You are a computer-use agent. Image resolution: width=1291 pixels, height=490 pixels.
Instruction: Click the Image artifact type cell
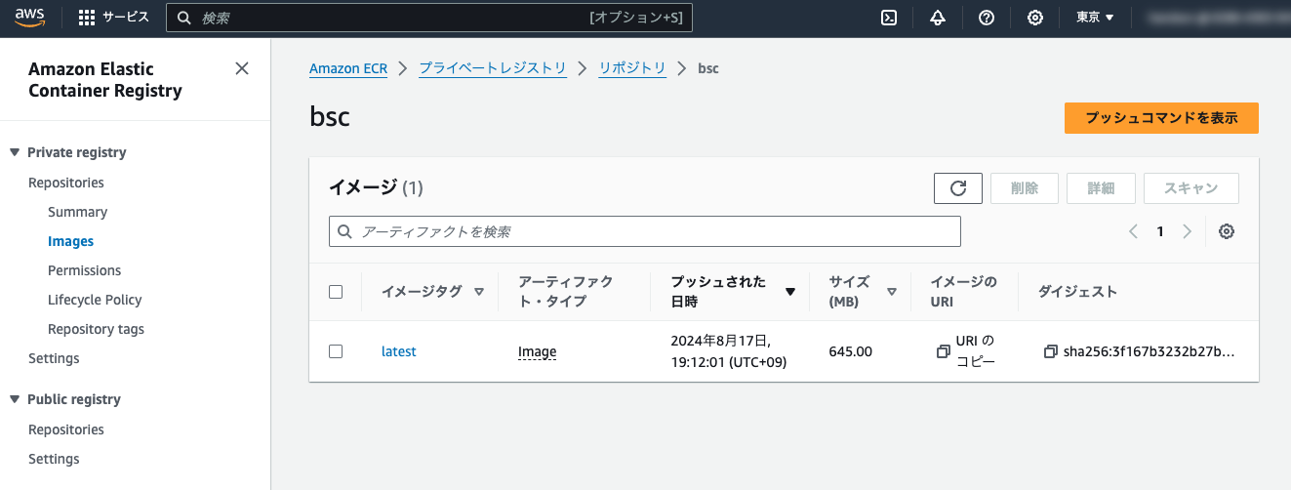[x=537, y=351]
